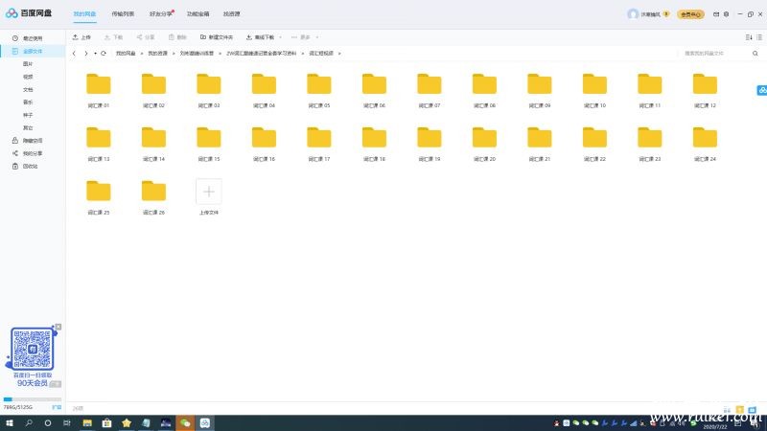
Task: Expand the arrow next to 离线下载
Action: tap(280, 37)
